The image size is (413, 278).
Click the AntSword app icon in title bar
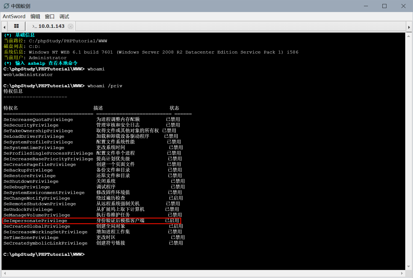pos(6,6)
